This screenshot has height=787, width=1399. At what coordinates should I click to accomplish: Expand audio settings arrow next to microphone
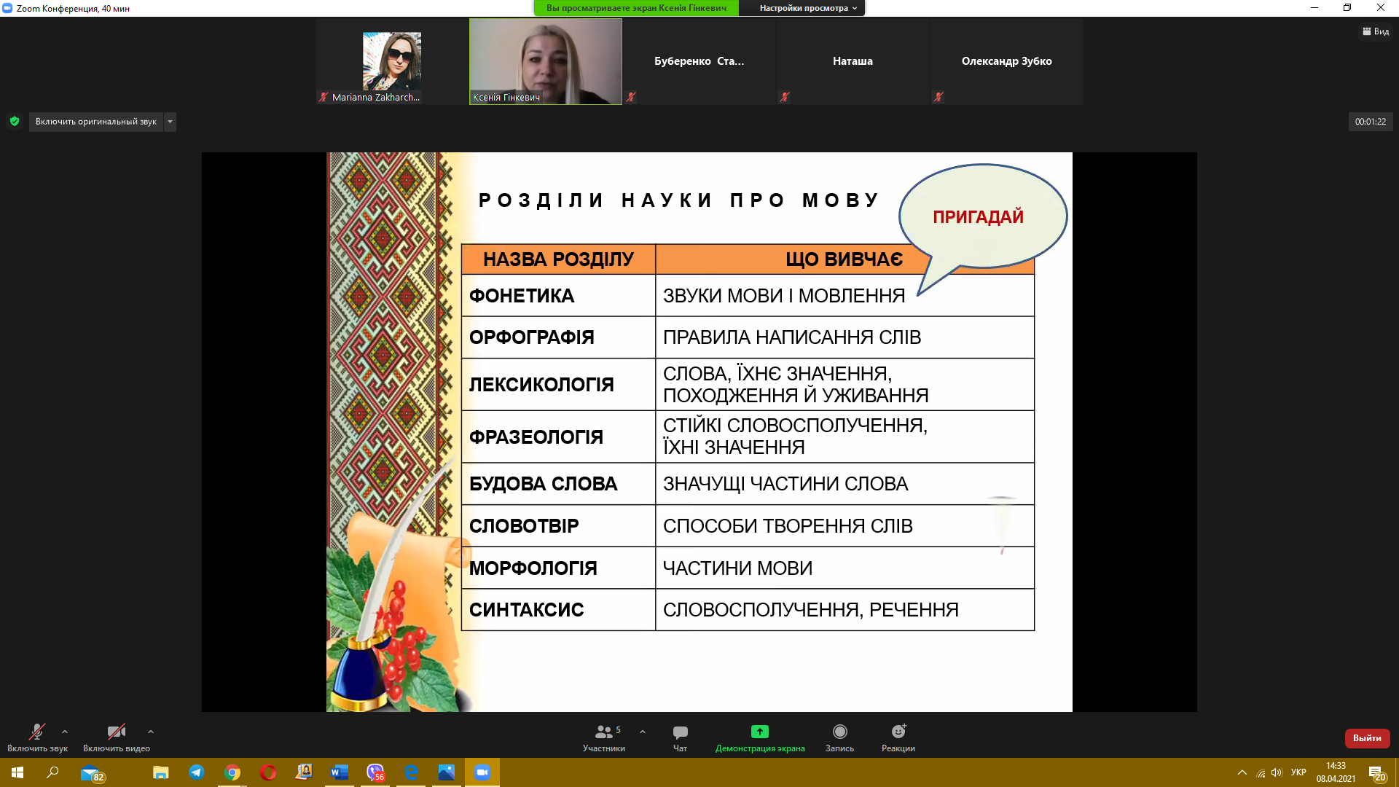[65, 732]
